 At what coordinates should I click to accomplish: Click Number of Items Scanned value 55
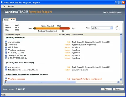(63, 31)
